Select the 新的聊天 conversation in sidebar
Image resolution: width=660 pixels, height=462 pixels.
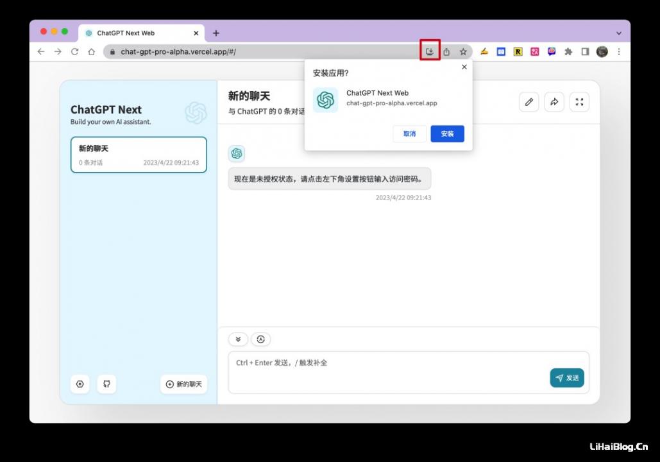pyautogui.click(x=139, y=155)
